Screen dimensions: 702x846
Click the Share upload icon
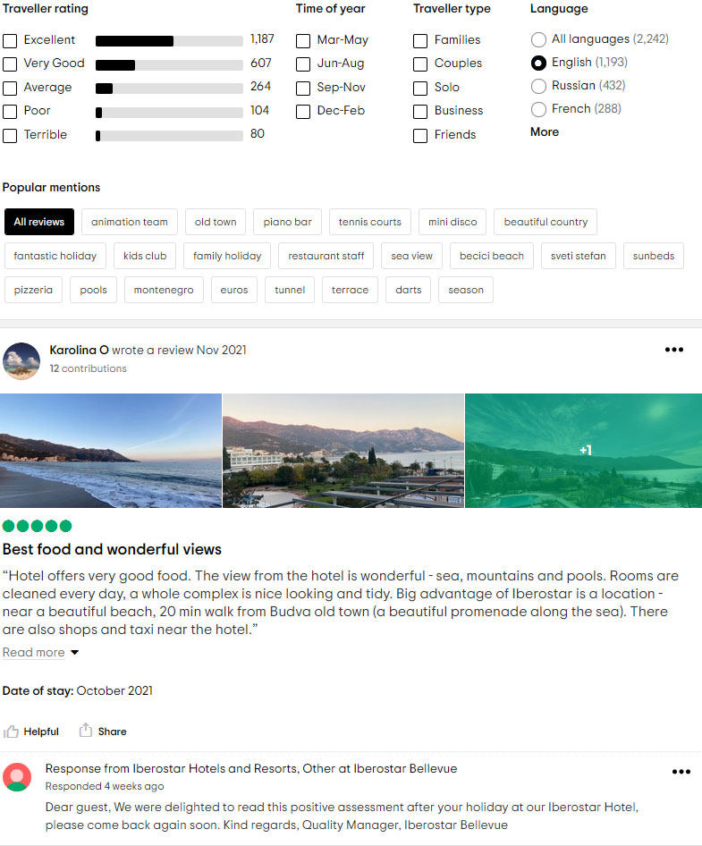pyautogui.click(x=85, y=730)
